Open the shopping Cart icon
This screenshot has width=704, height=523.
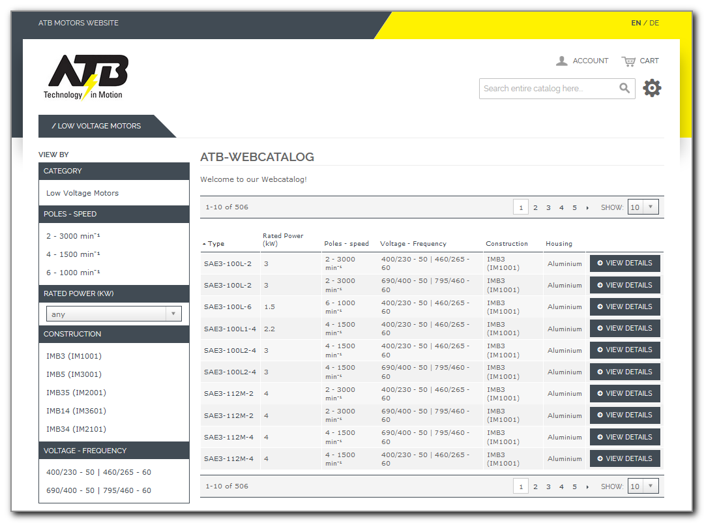point(628,61)
